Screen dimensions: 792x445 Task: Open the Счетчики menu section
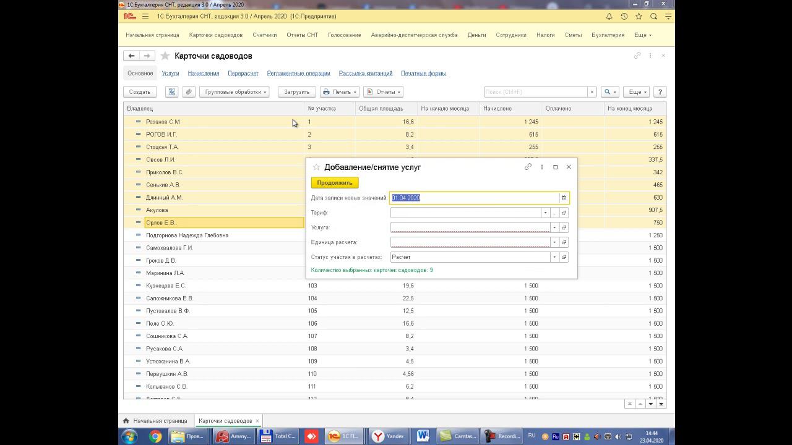point(264,35)
